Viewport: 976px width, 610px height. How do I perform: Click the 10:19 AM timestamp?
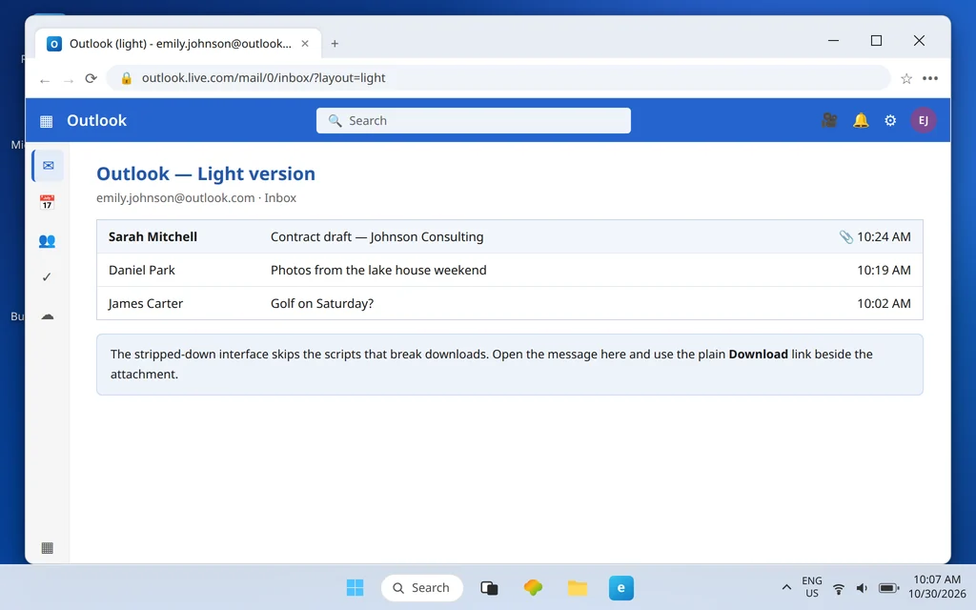coord(884,270)
